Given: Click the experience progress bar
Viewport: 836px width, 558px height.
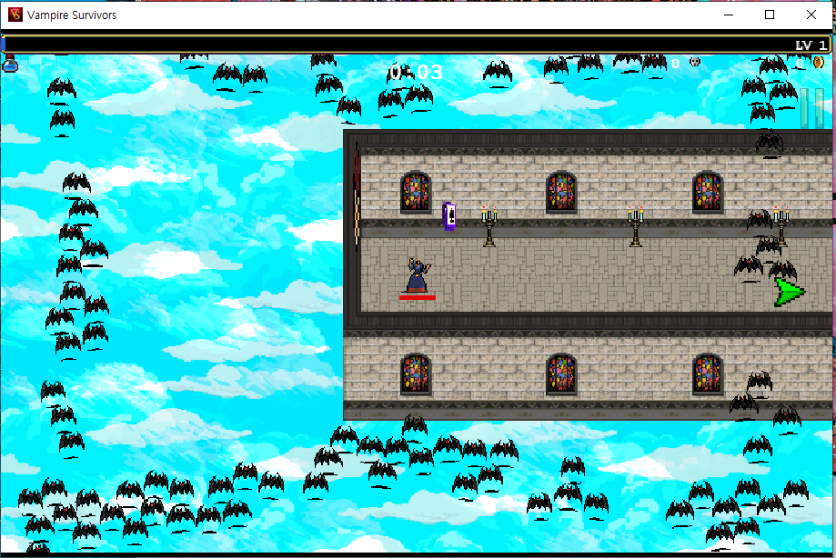Looking at the screenshot, I should click(418, 45).
